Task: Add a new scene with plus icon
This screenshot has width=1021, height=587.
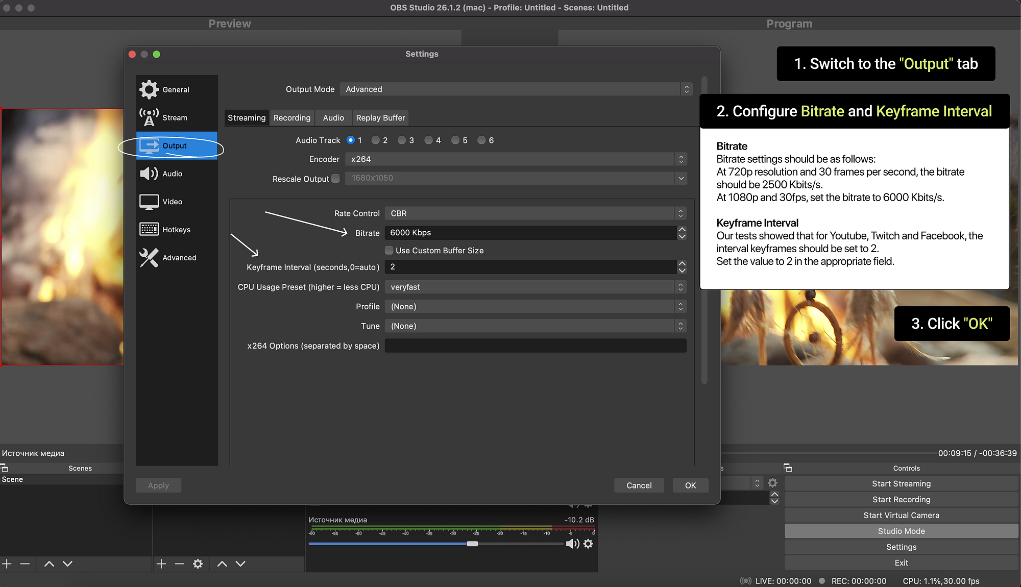Action: click(7, 564)
